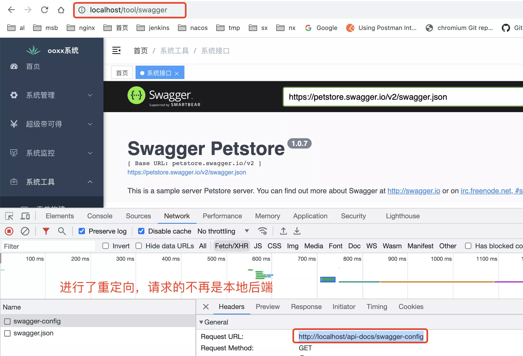
Task: Open the Application panel
Action: pos(310,216)
